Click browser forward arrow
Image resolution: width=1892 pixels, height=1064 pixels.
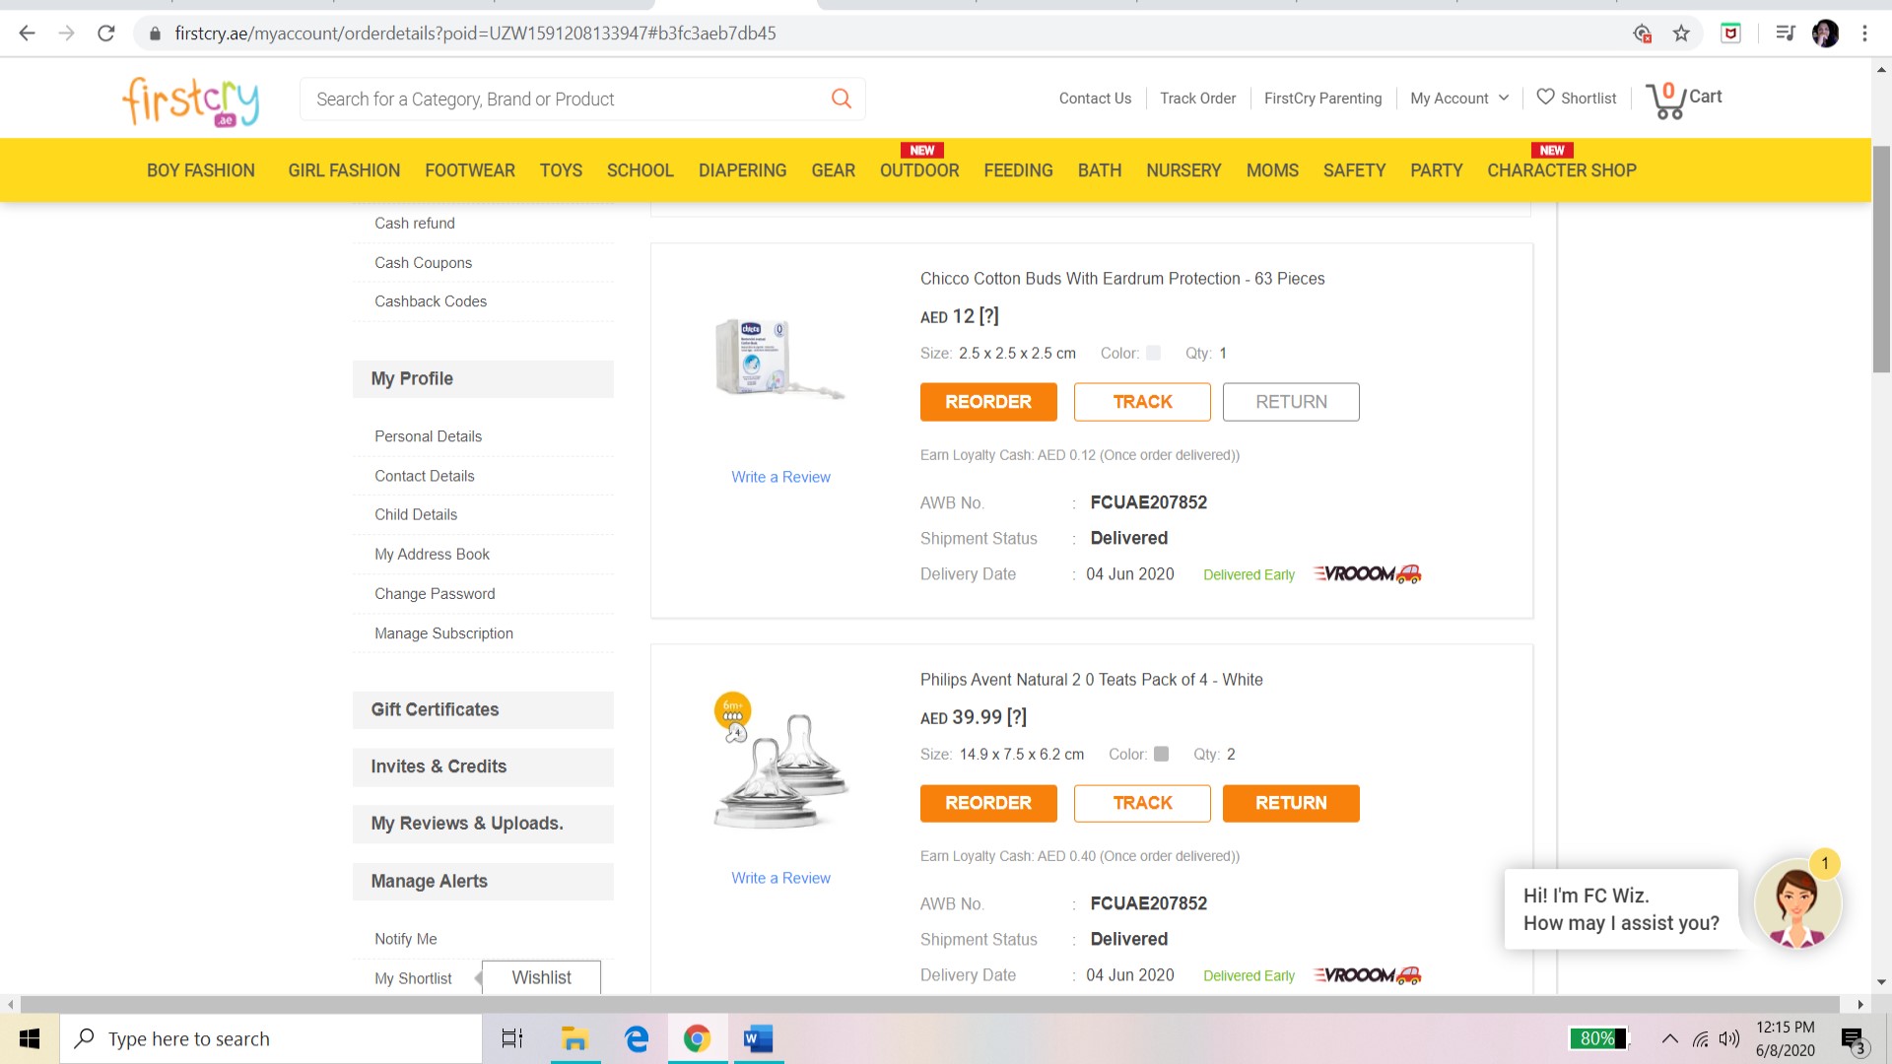point(66,33)
